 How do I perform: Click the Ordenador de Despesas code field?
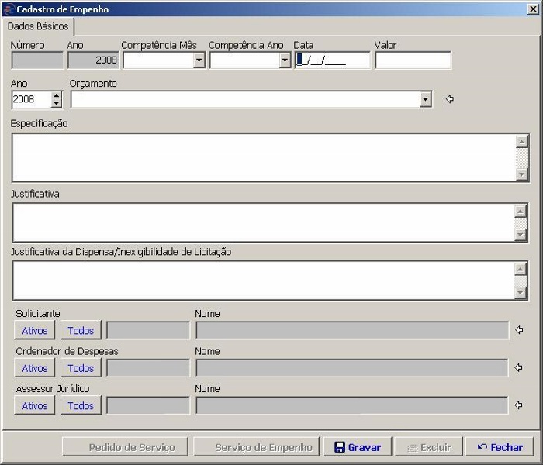148,368
